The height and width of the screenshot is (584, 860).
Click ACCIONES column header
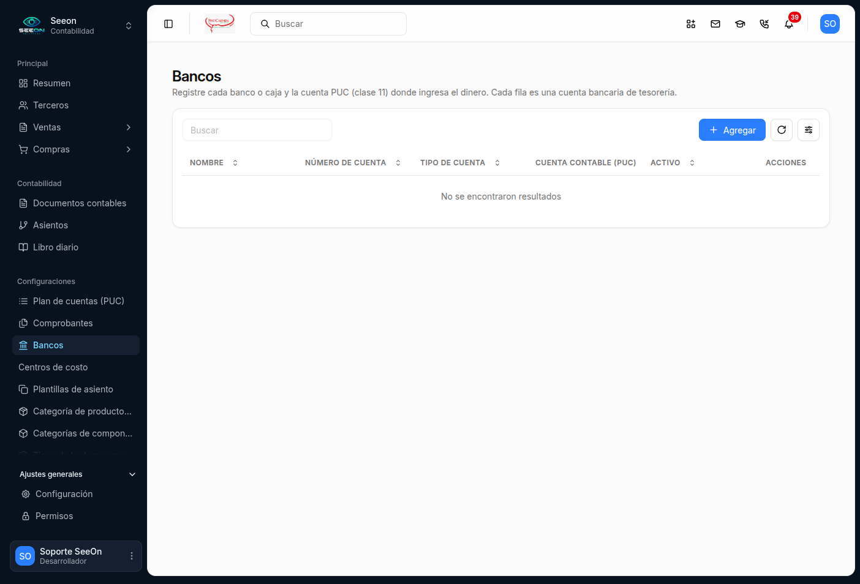[786, 163]
